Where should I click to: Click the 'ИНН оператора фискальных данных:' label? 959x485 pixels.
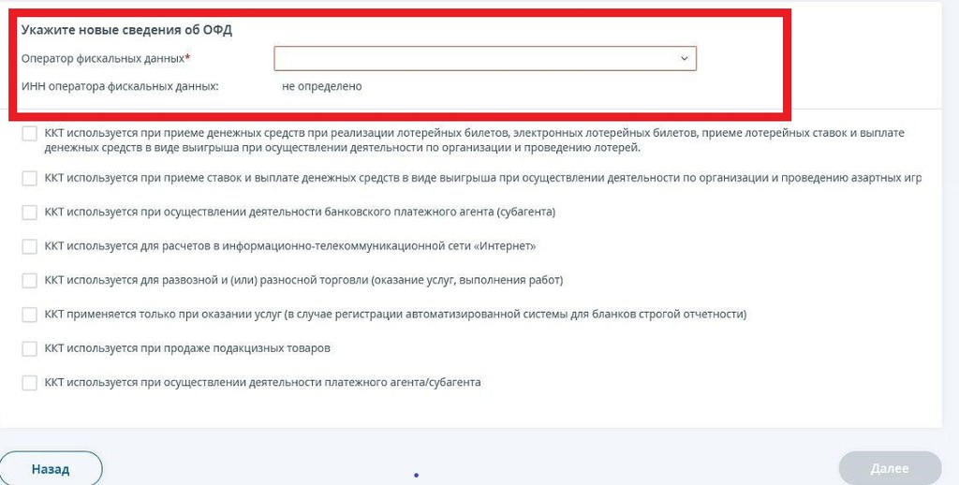tap(120, 86)
